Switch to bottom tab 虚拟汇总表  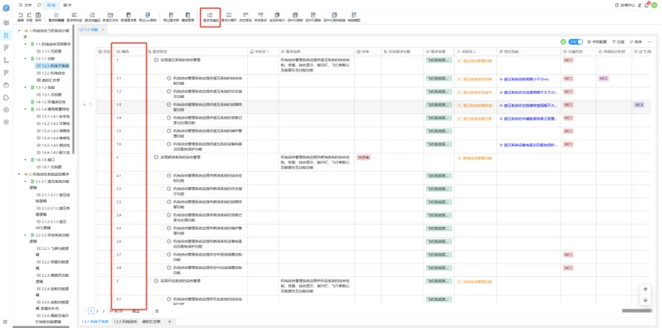pyautogui.click(x=150, y=322)
